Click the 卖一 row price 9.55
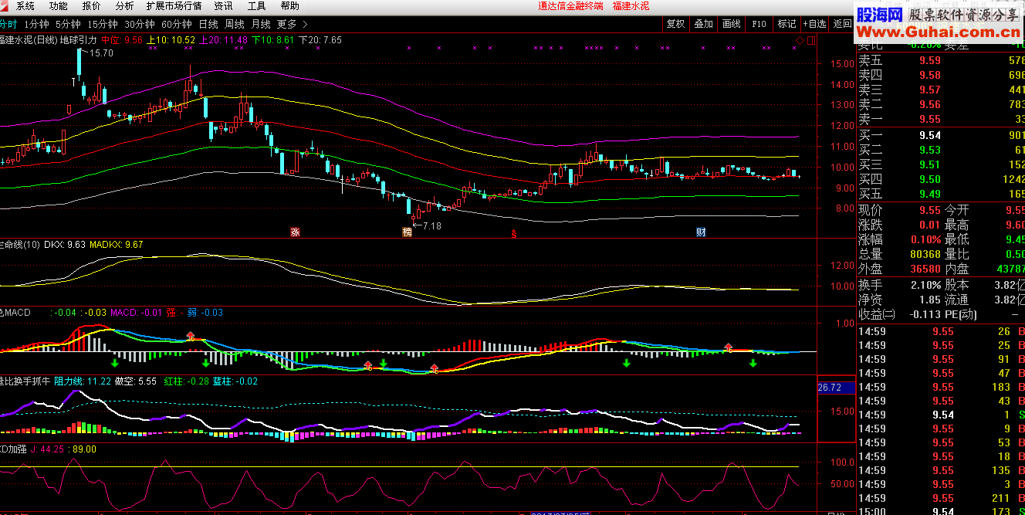The width and height of the screenshot is (1025, 515). pyautogui.click(x=930, y=119)
